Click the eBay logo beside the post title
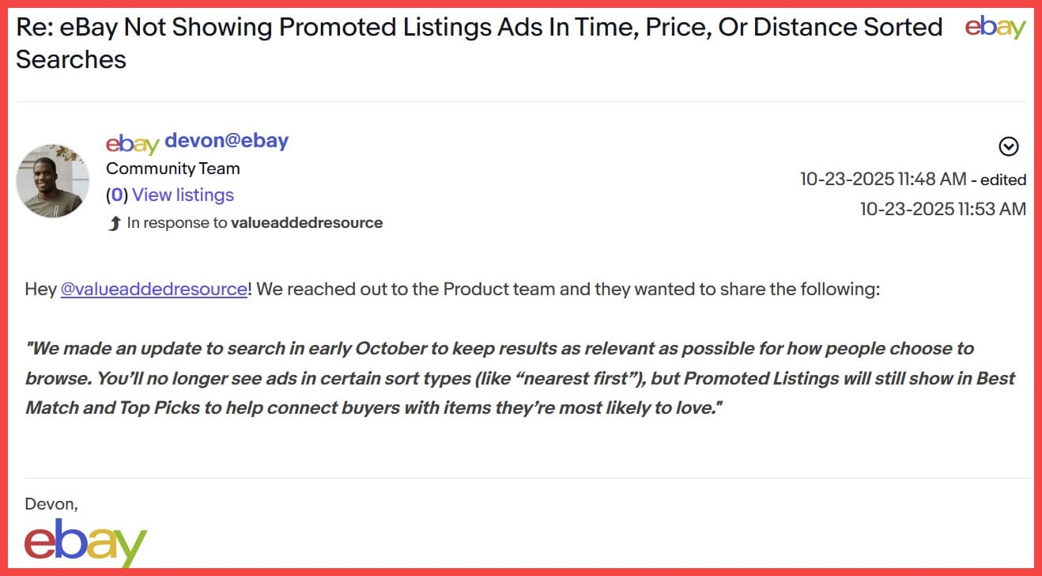Viewport: 1042px width, 576px height. pos(995,28)
